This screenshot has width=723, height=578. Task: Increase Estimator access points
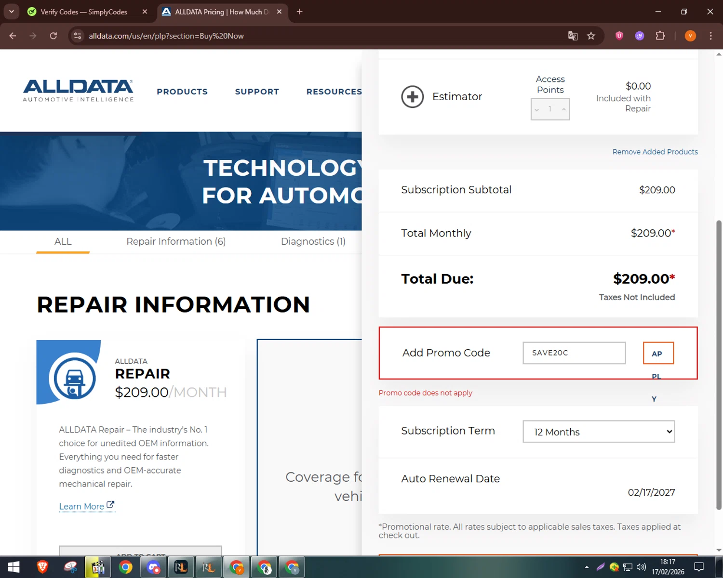tap(563, 109)
